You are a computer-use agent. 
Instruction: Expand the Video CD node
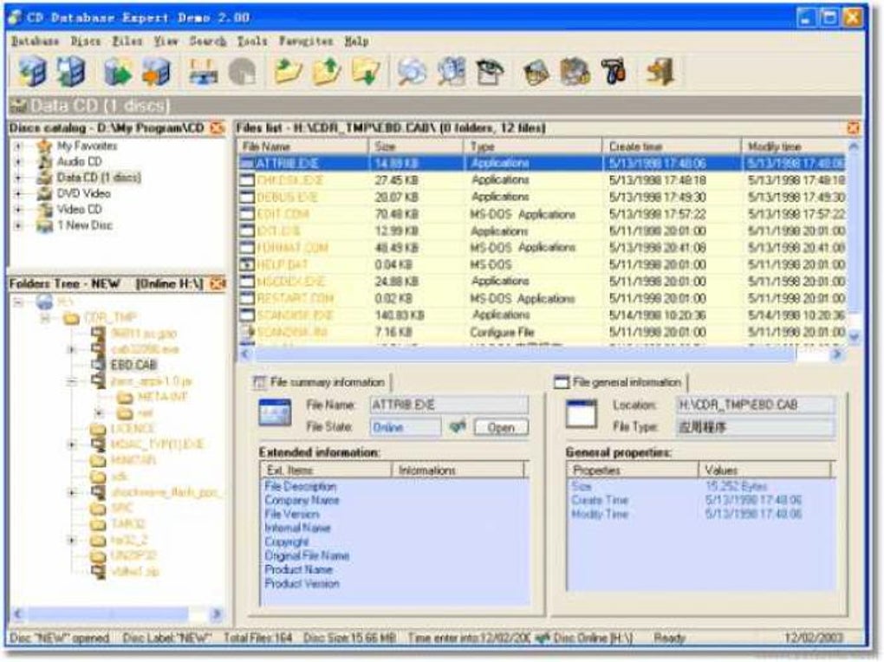click(18, 209)
